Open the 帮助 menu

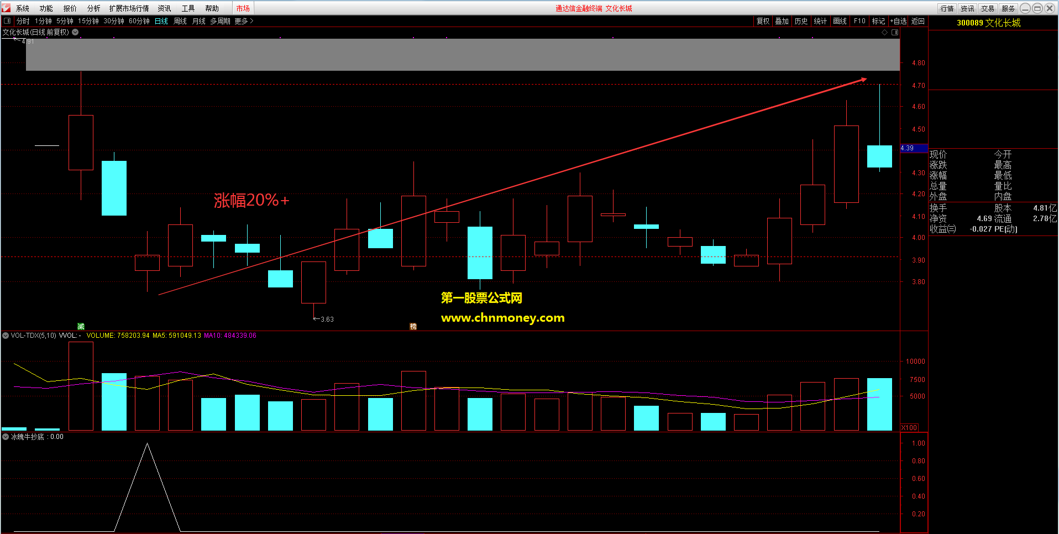212,8
